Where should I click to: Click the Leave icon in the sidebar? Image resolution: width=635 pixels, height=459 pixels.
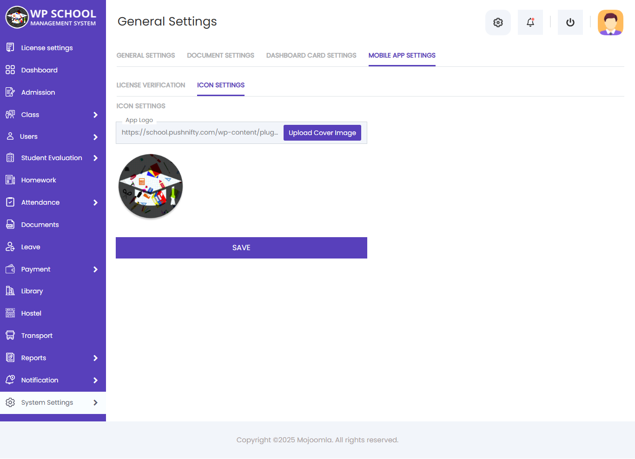tap(10, 246)
